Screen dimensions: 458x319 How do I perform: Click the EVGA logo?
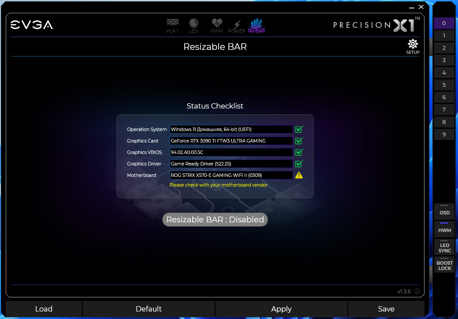32,25
